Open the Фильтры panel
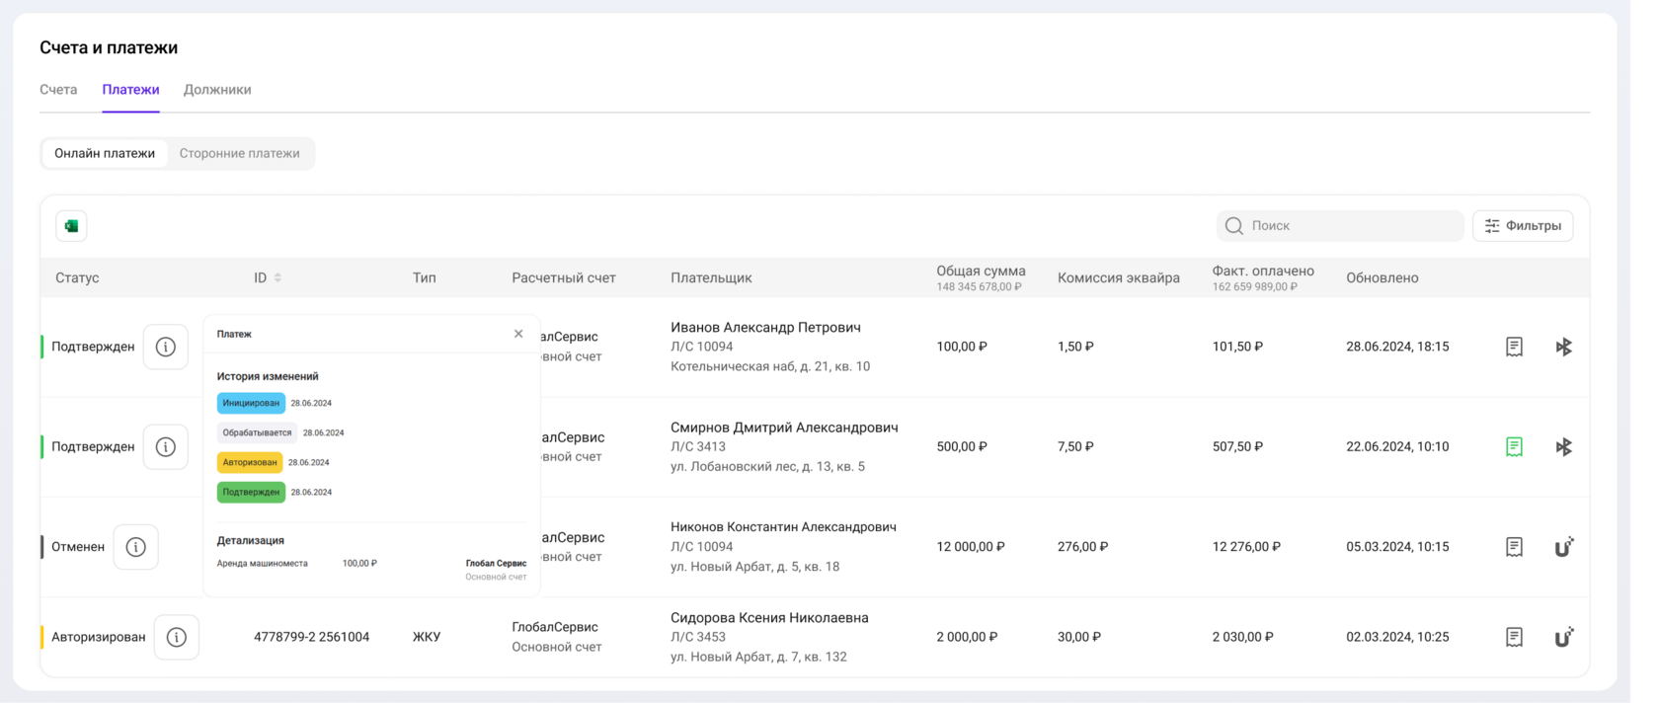Viewport: 1659px width, 703px height. pos(1523,226)
